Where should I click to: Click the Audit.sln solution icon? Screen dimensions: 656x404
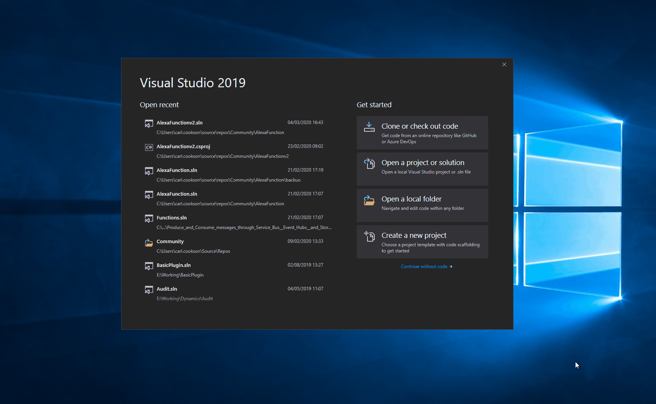pos(149,290)
